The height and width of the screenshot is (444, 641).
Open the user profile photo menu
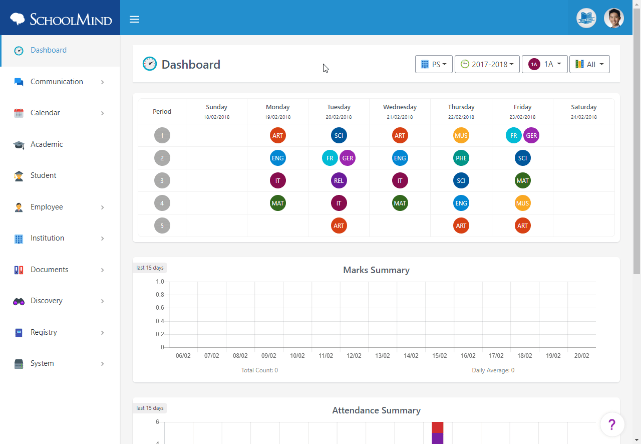(614, 18)
